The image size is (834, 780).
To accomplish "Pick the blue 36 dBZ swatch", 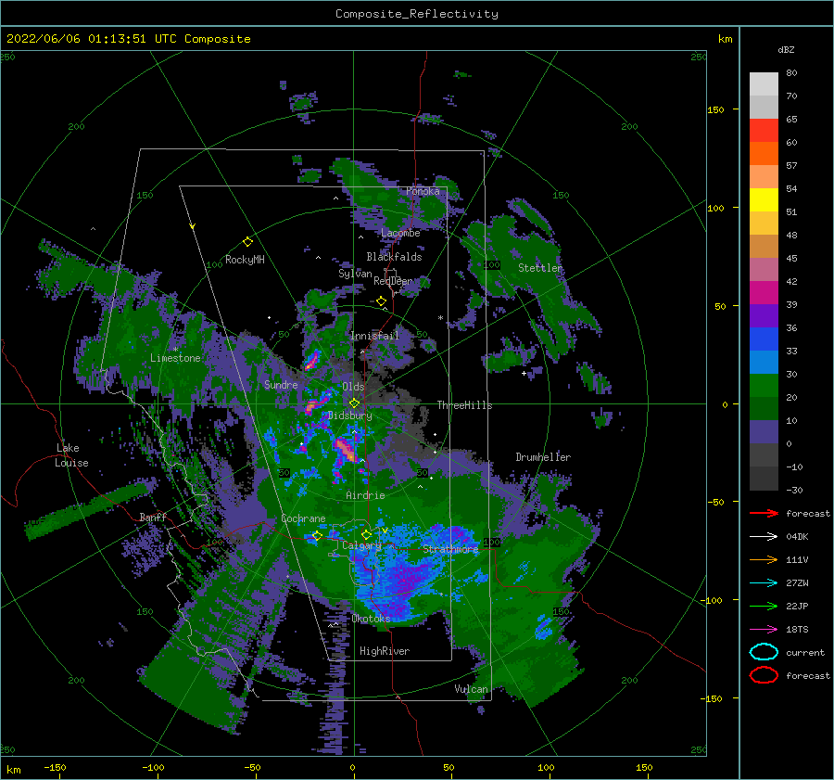I will click(764, 339).
